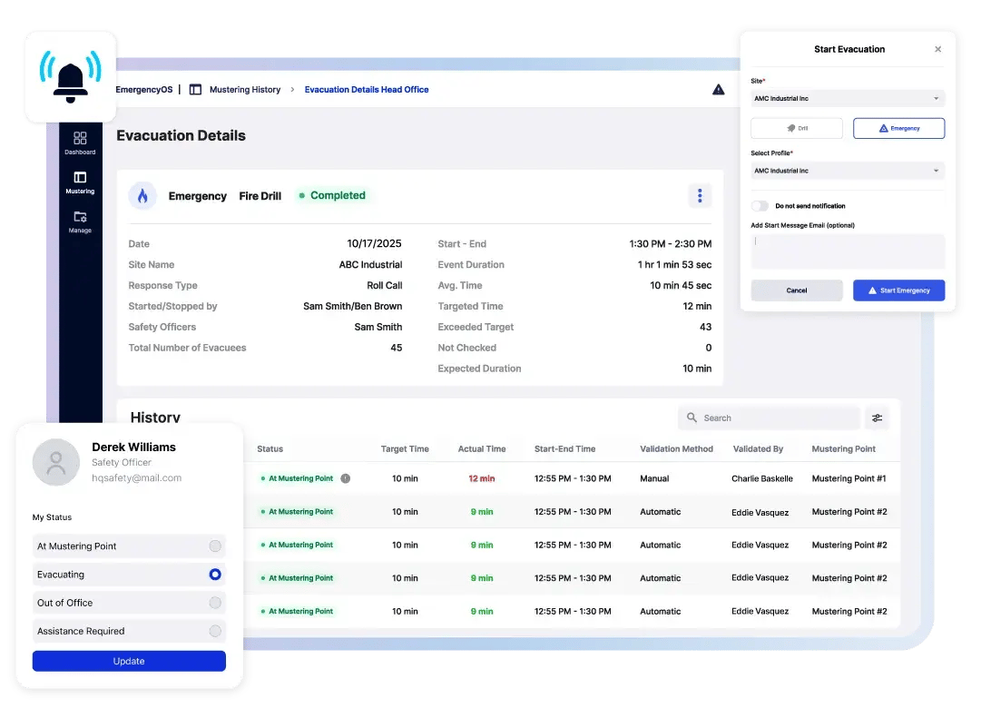The width and height of the screenshot is (981, 708).
Task: Click the Actual Time column header
Action: (482, 448)
